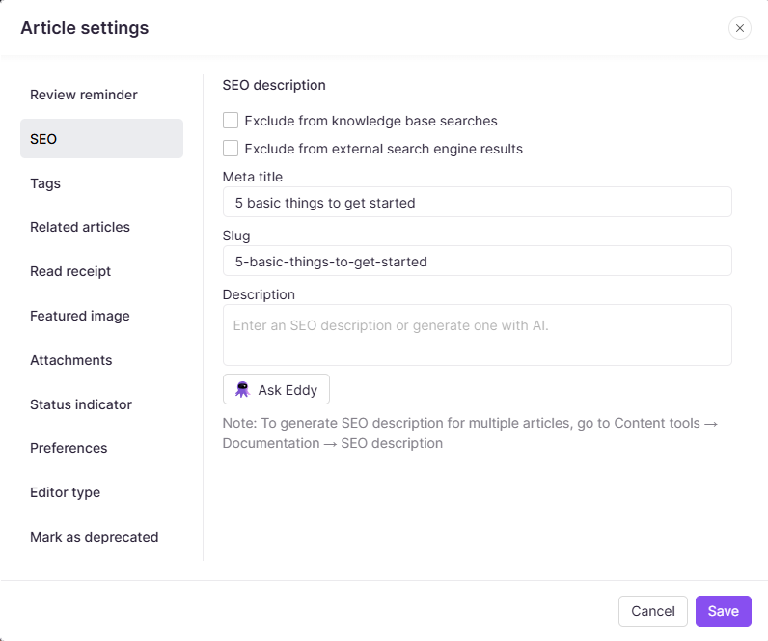
Task: Click the Eddy octopus icon
Action: pos(243,390)
